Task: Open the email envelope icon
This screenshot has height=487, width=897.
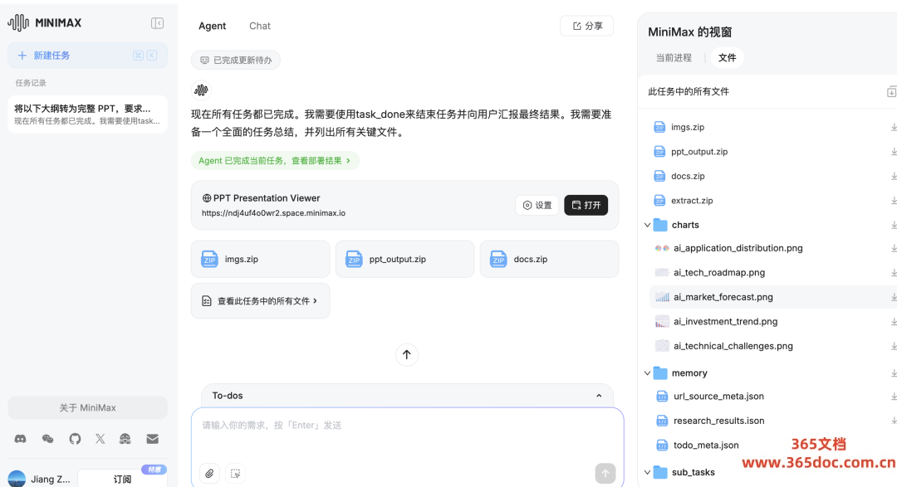Action: click(152, 439)
